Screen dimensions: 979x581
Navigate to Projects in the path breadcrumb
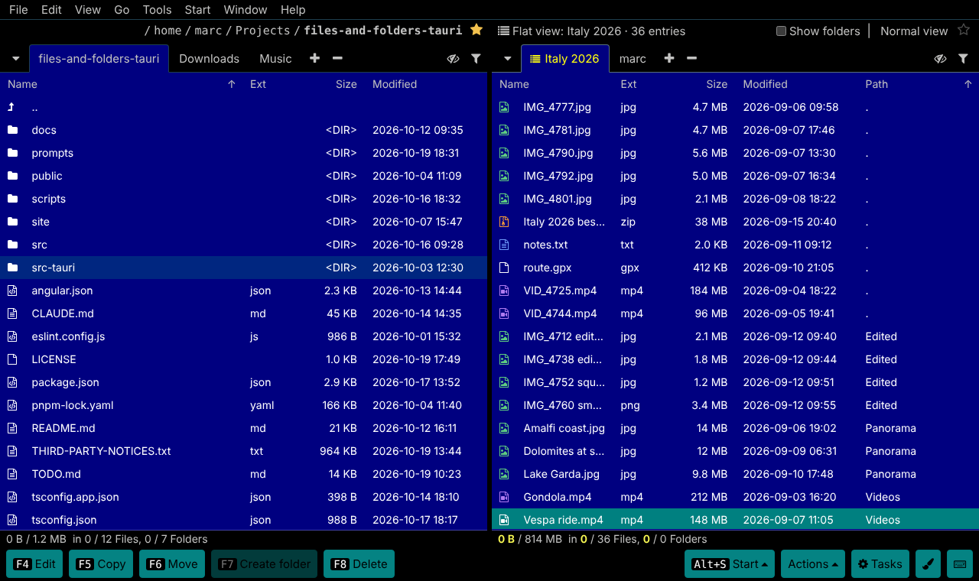click(262, 31)
